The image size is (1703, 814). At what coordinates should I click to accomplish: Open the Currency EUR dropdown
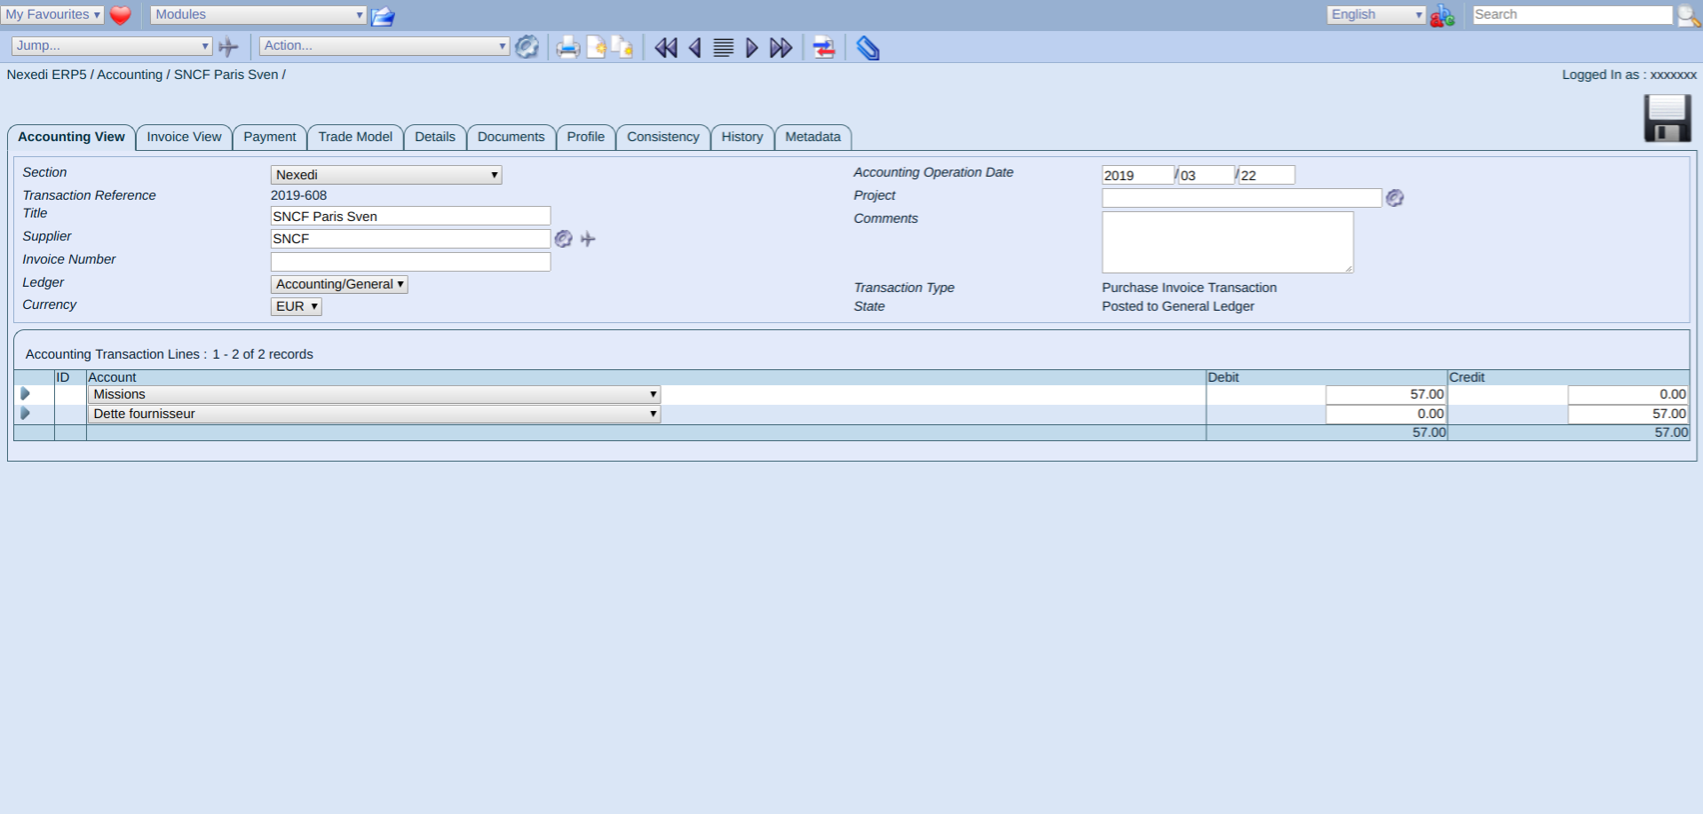(x=296, y=306)
